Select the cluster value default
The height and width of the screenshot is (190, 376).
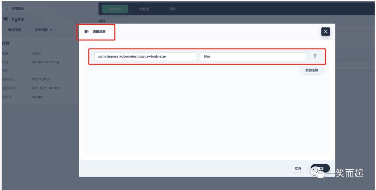click(x=37, y=53)
